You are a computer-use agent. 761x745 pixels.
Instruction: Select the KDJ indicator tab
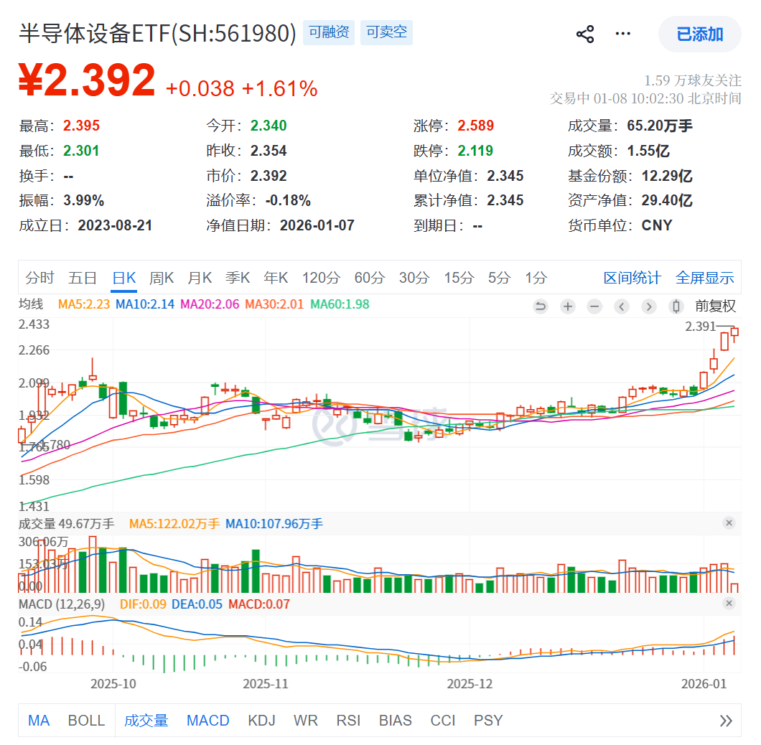click(x=262, y=721)
